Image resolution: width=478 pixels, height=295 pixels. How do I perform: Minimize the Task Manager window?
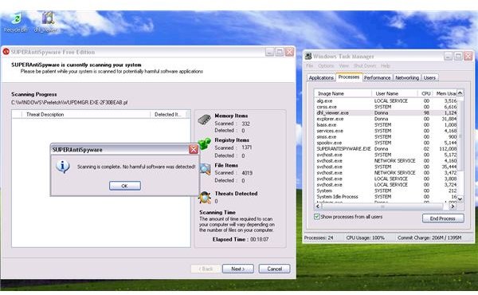[448, 56]
